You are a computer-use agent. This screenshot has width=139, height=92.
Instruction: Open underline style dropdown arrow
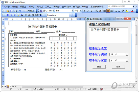coord(94,11)
